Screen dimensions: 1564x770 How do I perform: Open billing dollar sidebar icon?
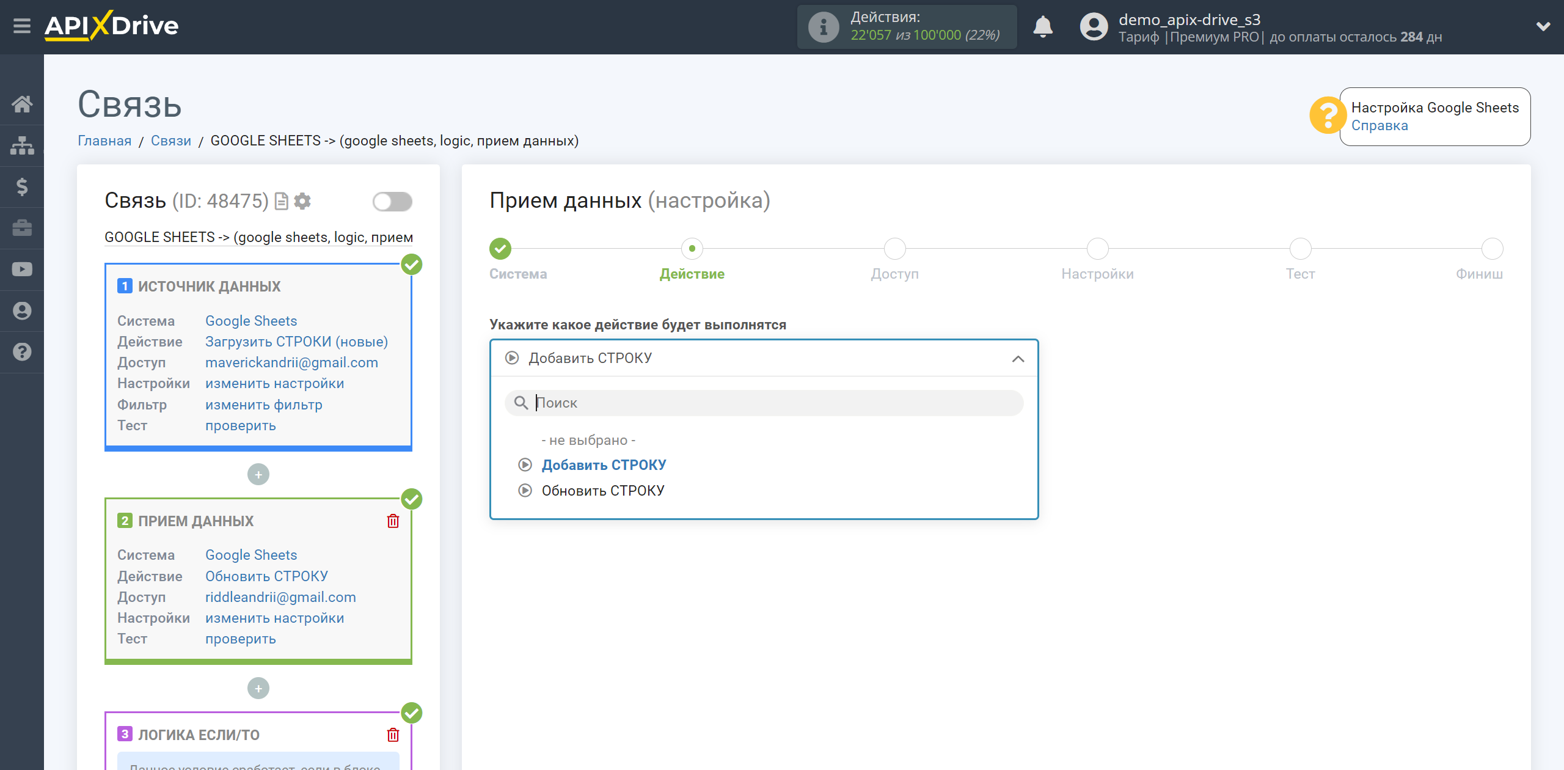point(22,186)
